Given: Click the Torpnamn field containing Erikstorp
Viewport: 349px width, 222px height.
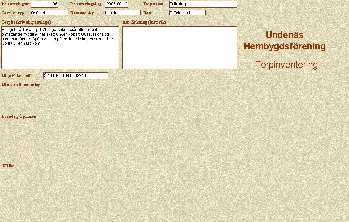Looking at the screenshot, I should (203, 4).
